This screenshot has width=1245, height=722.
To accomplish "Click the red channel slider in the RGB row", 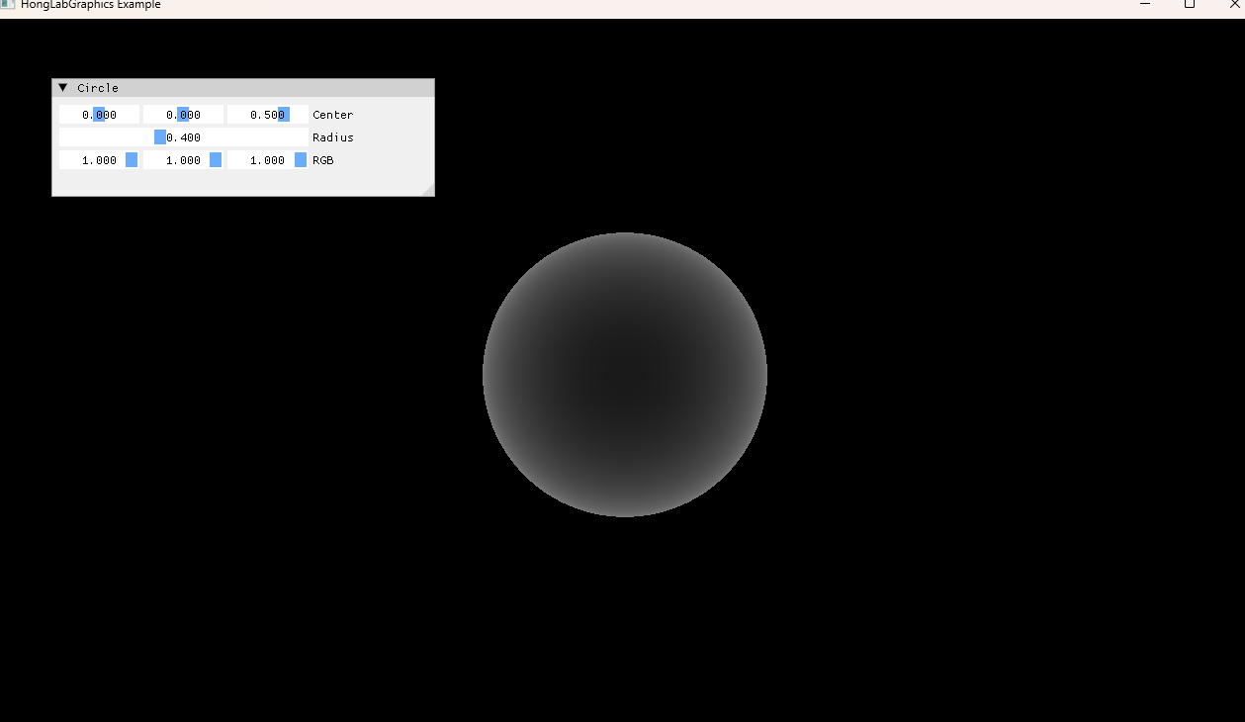I will point(99,160).
